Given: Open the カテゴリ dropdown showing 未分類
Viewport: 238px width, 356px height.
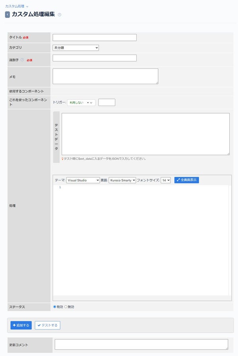Looking at the screenshot, I should tap(76, 48).
